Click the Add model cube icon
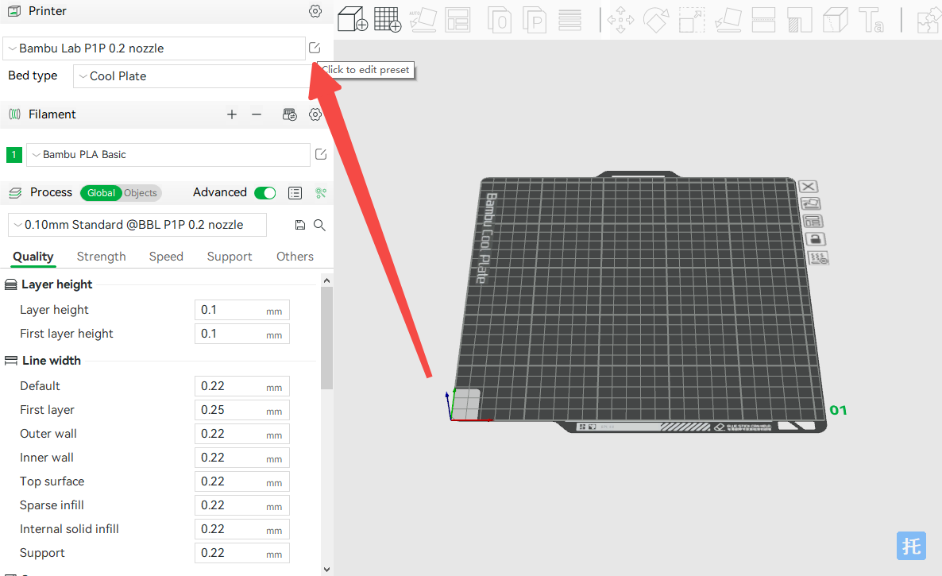Image resolution: width=942 pixels, height=576 pixels. click(353, 19)
